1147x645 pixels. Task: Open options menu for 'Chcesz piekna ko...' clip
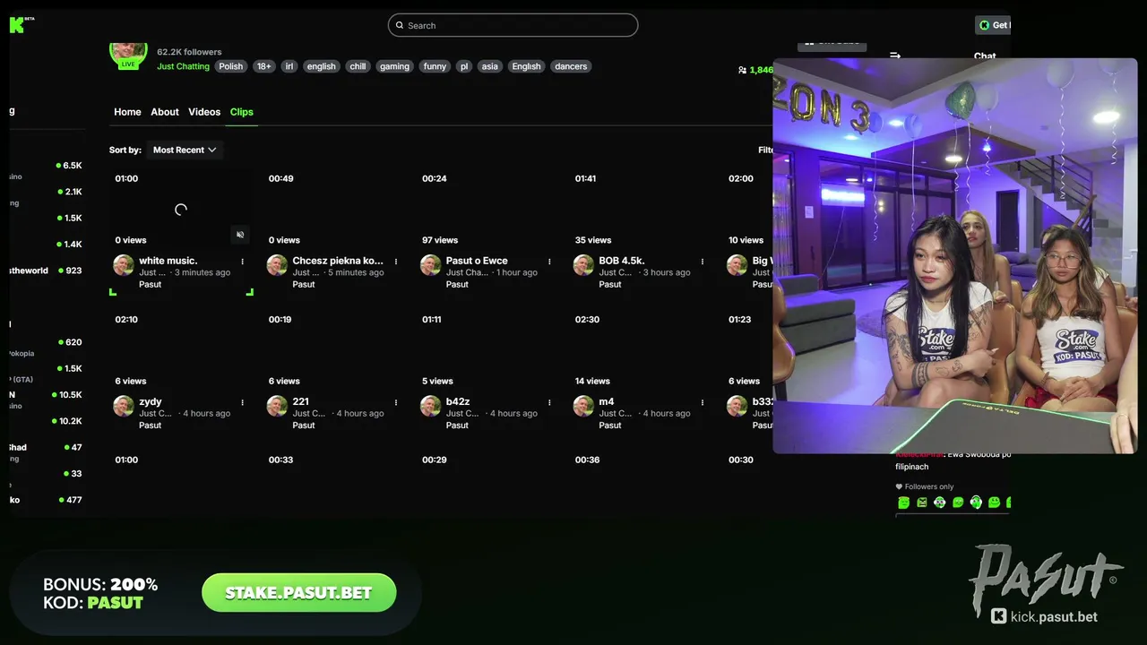tap(396, 262)
